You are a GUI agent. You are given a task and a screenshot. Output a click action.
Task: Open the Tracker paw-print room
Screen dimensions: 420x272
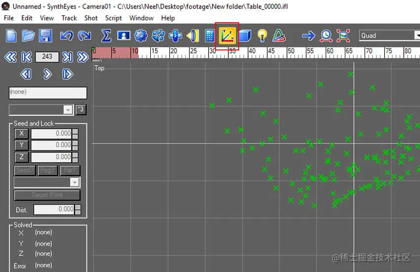tap(158, 36)
